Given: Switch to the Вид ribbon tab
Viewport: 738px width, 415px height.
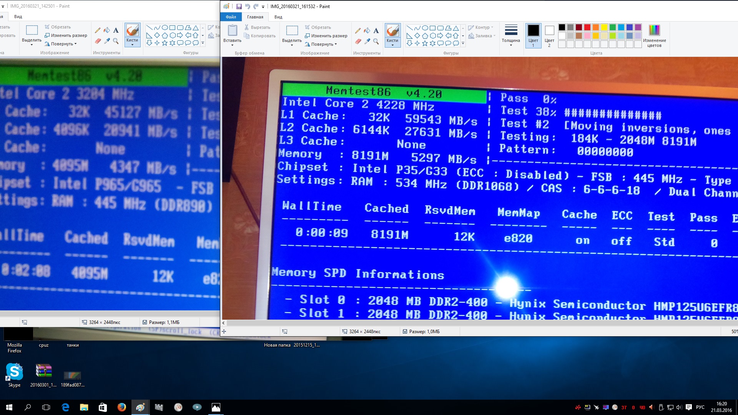Looking at the screenshot, I should point(278,17).
